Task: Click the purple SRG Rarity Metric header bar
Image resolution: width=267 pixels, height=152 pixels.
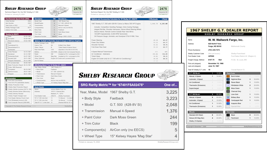Action: (128, 85)
